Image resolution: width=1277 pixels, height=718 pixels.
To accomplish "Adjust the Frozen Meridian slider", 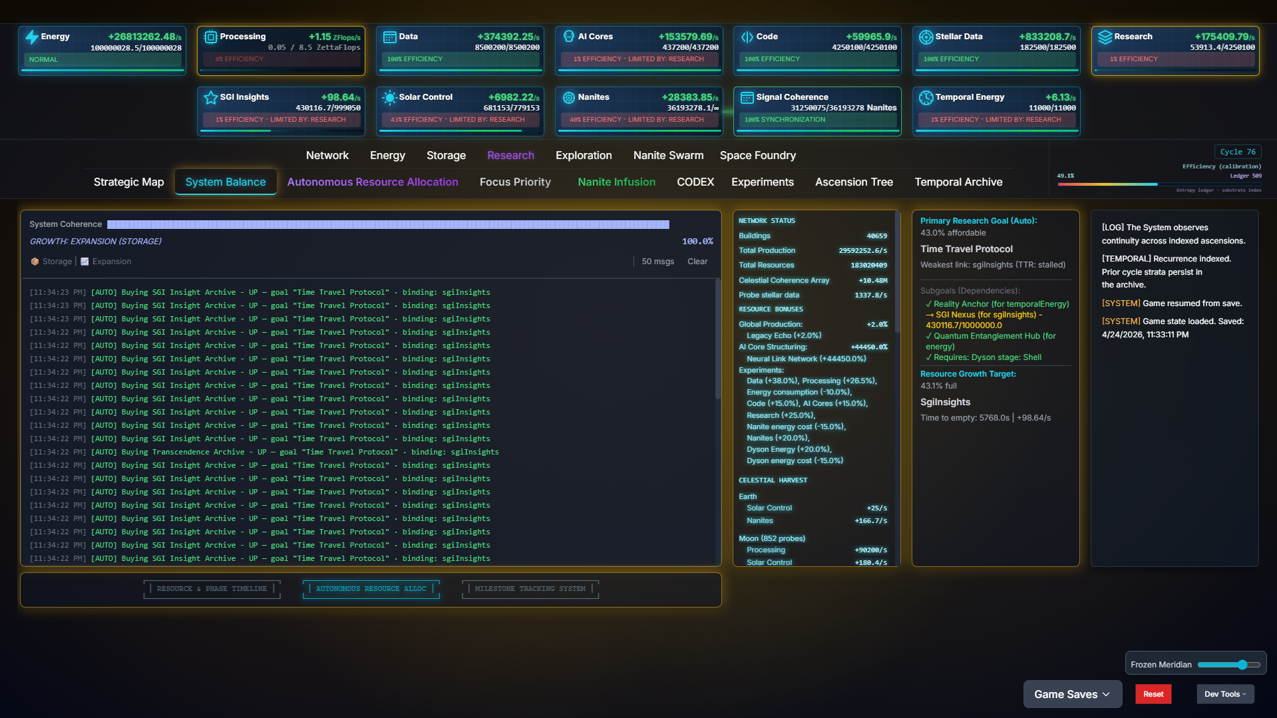I will click(1228, 665).
